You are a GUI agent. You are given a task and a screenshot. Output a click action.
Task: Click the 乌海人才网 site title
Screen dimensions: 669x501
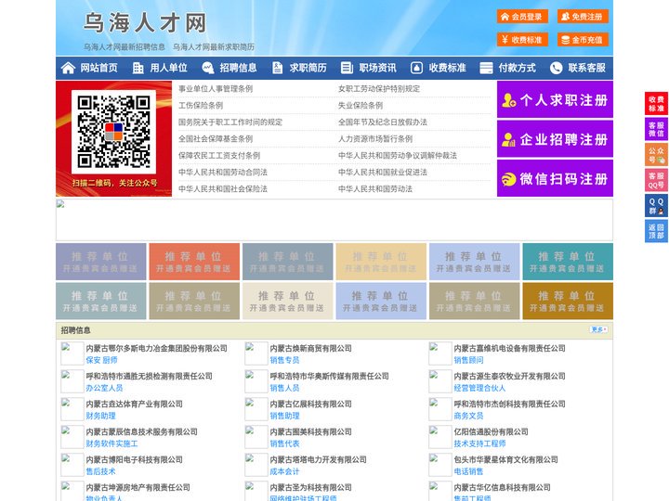(145, 22)
